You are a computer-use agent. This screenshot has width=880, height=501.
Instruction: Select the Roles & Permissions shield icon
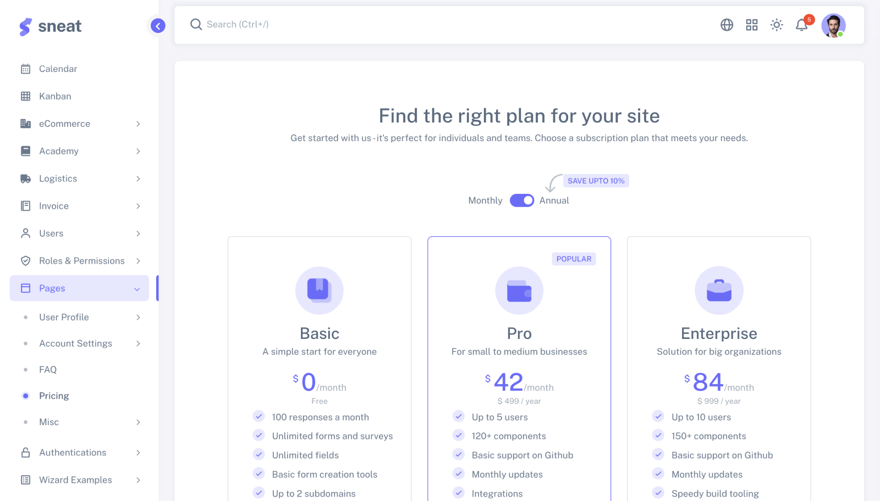pyautogui.click(x=25, y=261)
